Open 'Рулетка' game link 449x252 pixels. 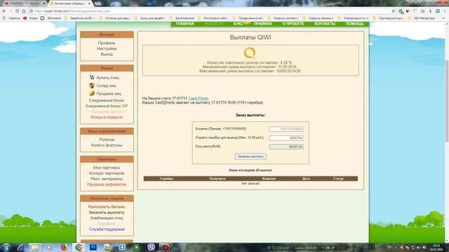pyautogui.click(x=107, y=139)
